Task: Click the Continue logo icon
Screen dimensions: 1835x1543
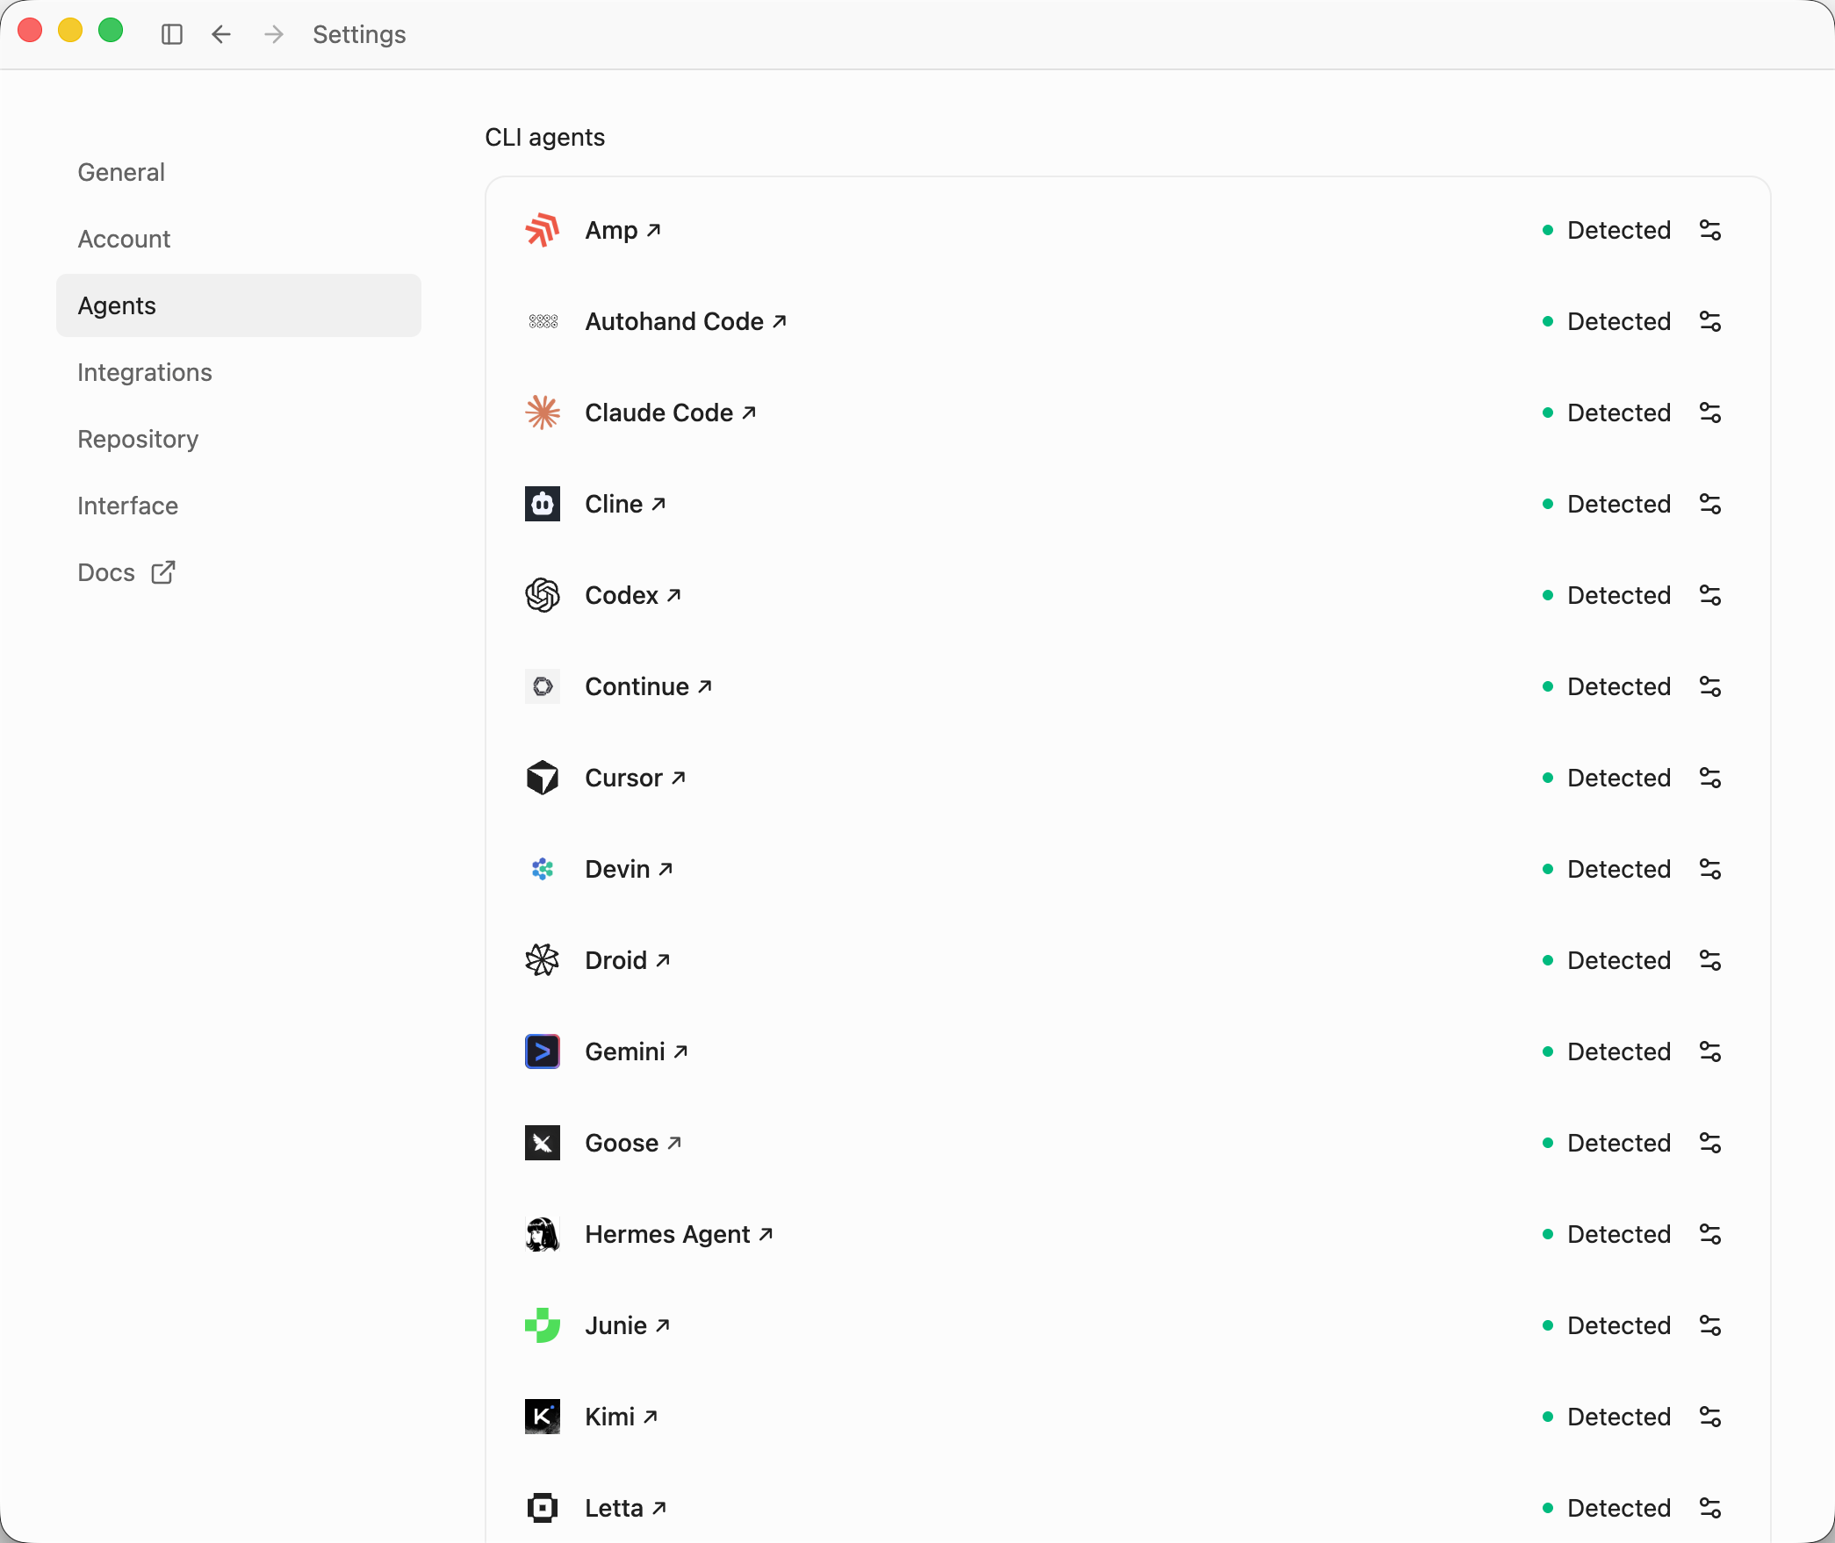Action: [x=543, y=686]
